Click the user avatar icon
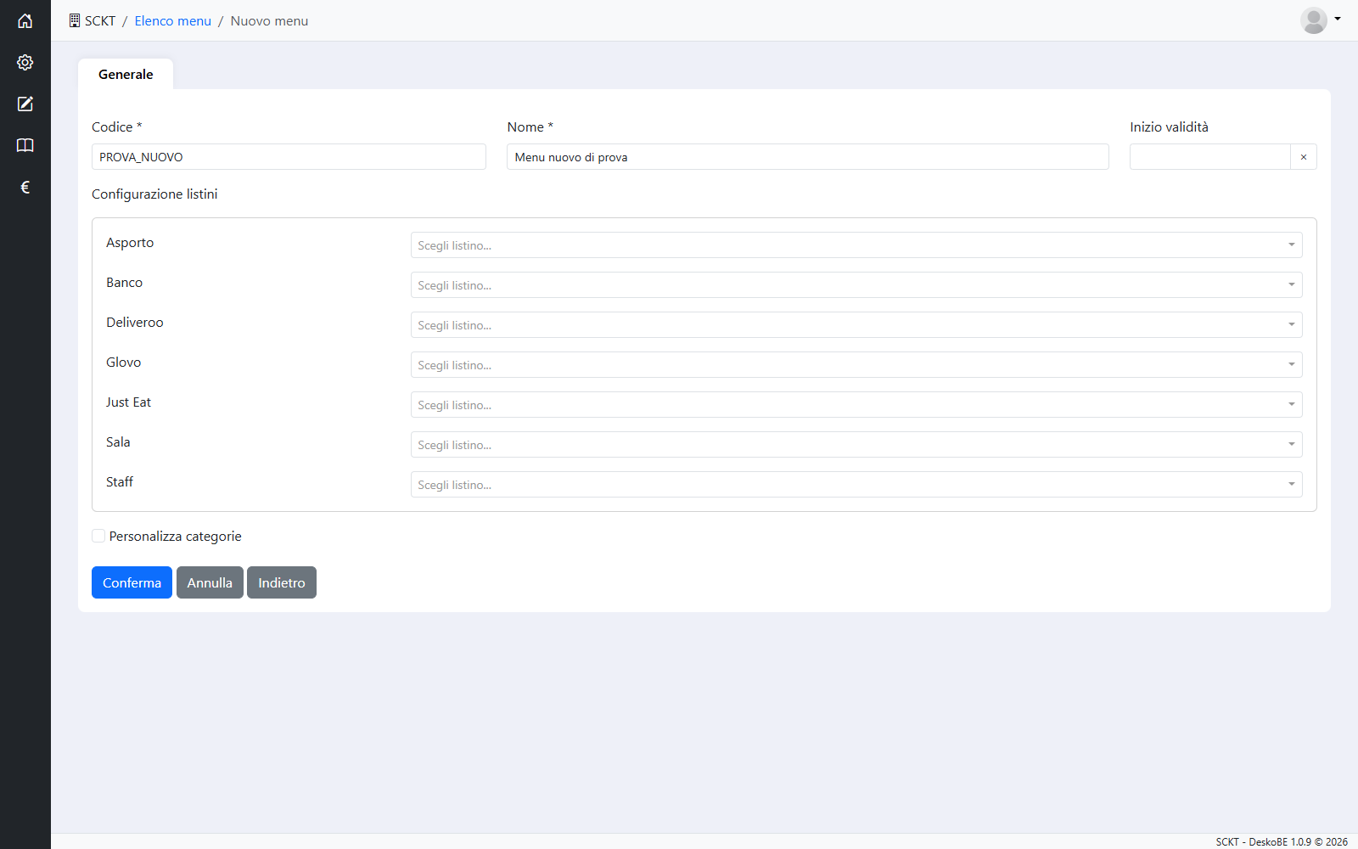The height and width of the screenshot is (849, 1358). (1314, 20)
